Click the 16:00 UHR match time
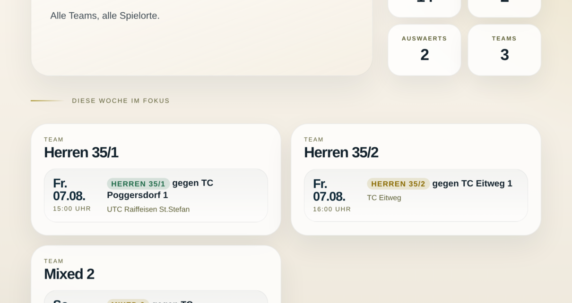 [332, 209]
